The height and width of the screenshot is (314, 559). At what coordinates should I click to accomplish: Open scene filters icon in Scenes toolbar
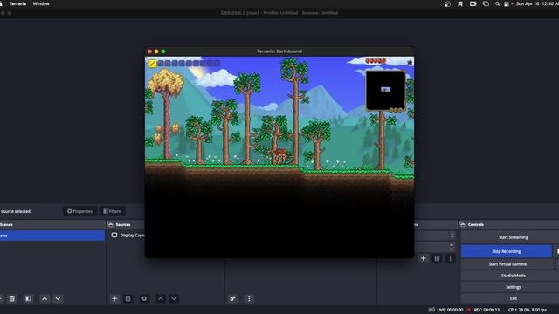click(28, 298)
